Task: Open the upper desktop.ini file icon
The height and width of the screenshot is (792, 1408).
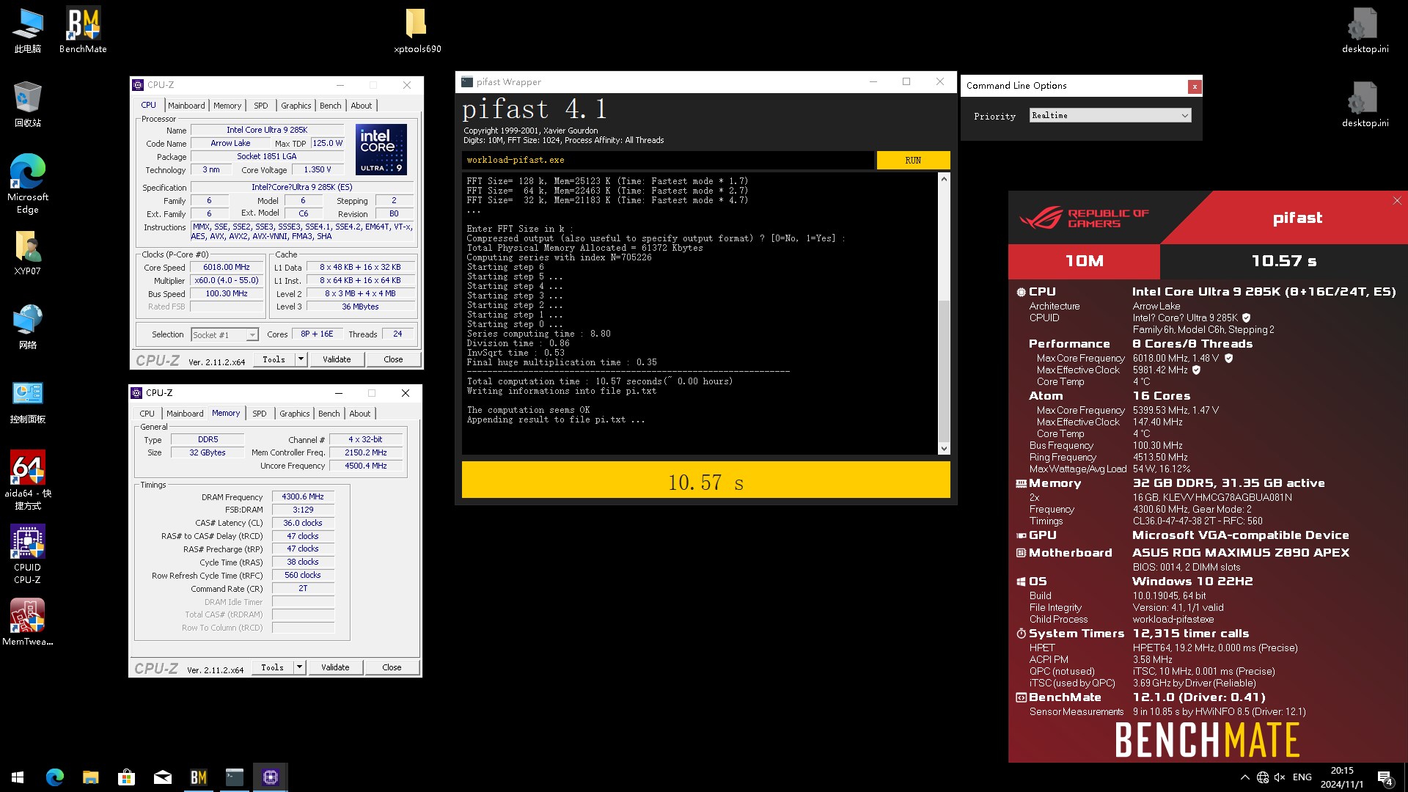Action: [1365, 30]
